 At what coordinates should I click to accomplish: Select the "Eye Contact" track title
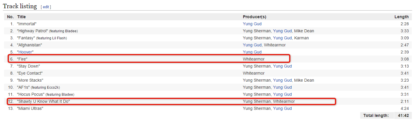pyautogui.click(x=30, y=73)
